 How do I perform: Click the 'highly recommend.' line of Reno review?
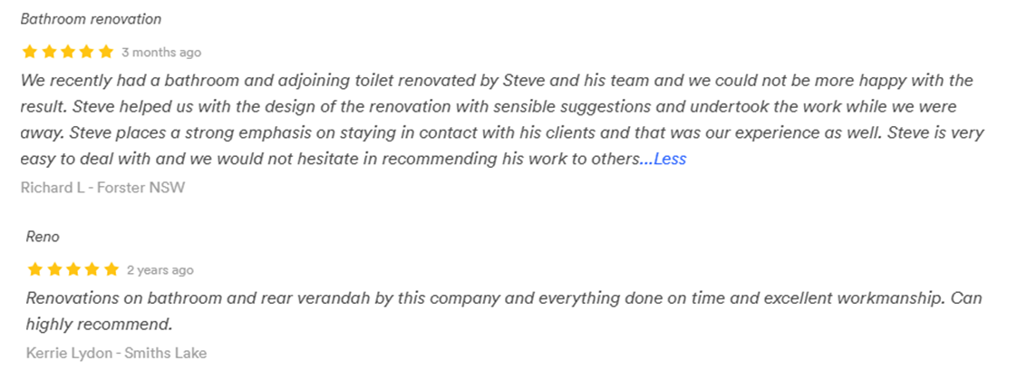click(100, 324)
